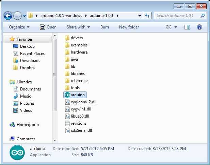Screen dimensions: 210x165
Task: Select the reference folder icon
Action: [67, 81]
